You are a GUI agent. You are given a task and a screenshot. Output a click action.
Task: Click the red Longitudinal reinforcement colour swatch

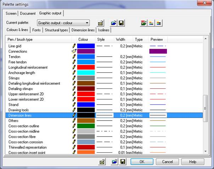click(x=86, y=67)
